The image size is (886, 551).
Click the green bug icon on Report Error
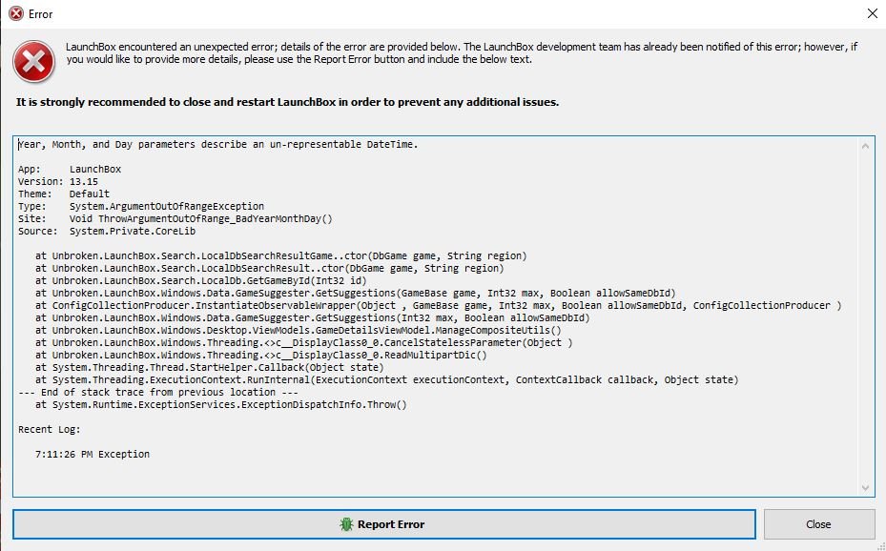[x=346, y=524]
